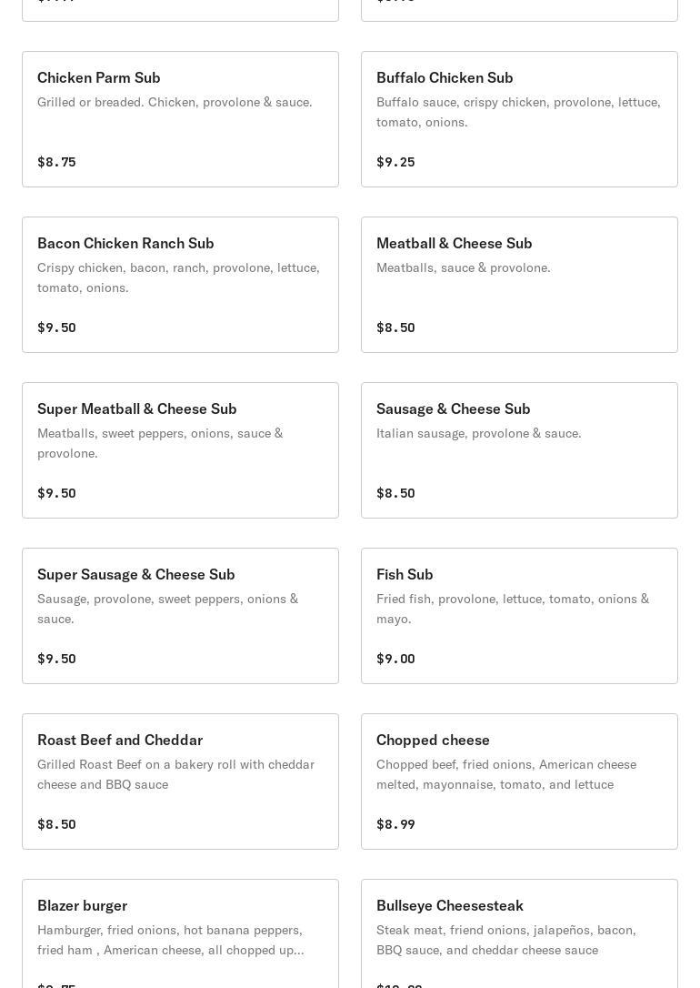This screenshot has height=988, width=700.
Task: Open the Bullseye Cheesesteak card
Action: pyautogui.click(x=519, y=933)
